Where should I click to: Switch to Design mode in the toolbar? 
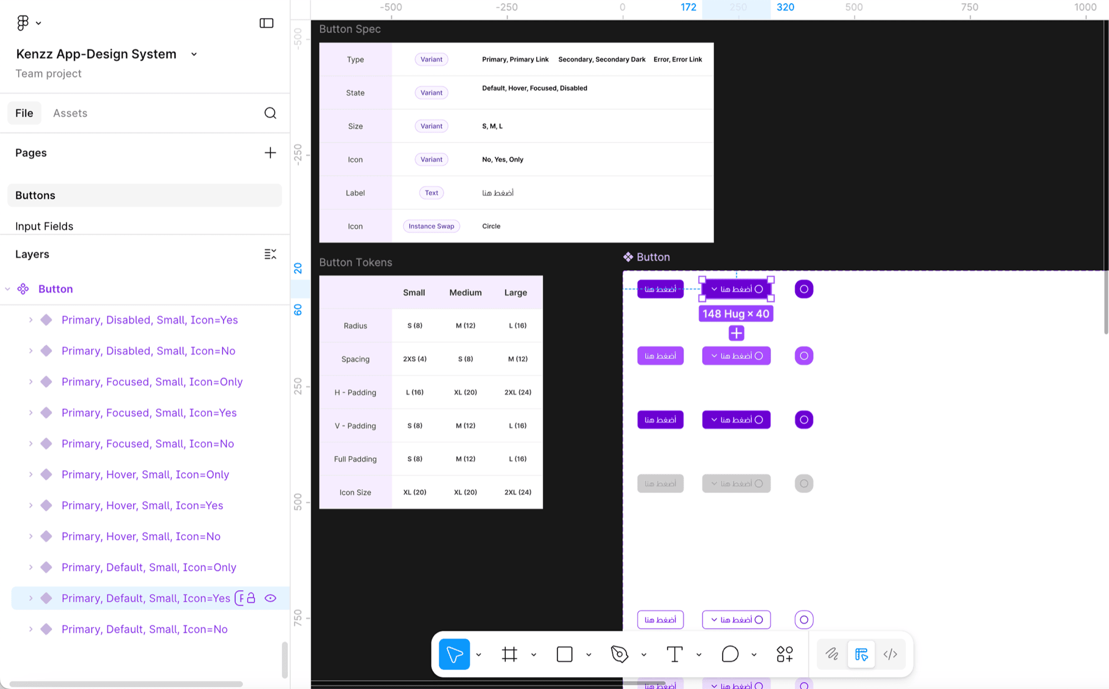(861, 655)
